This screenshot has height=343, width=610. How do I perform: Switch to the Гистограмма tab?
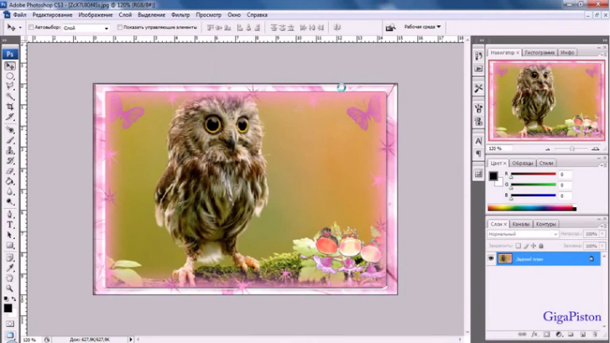(540, 52)
